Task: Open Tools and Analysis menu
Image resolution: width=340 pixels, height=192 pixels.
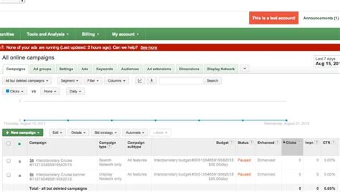Action: click(48, 34)
